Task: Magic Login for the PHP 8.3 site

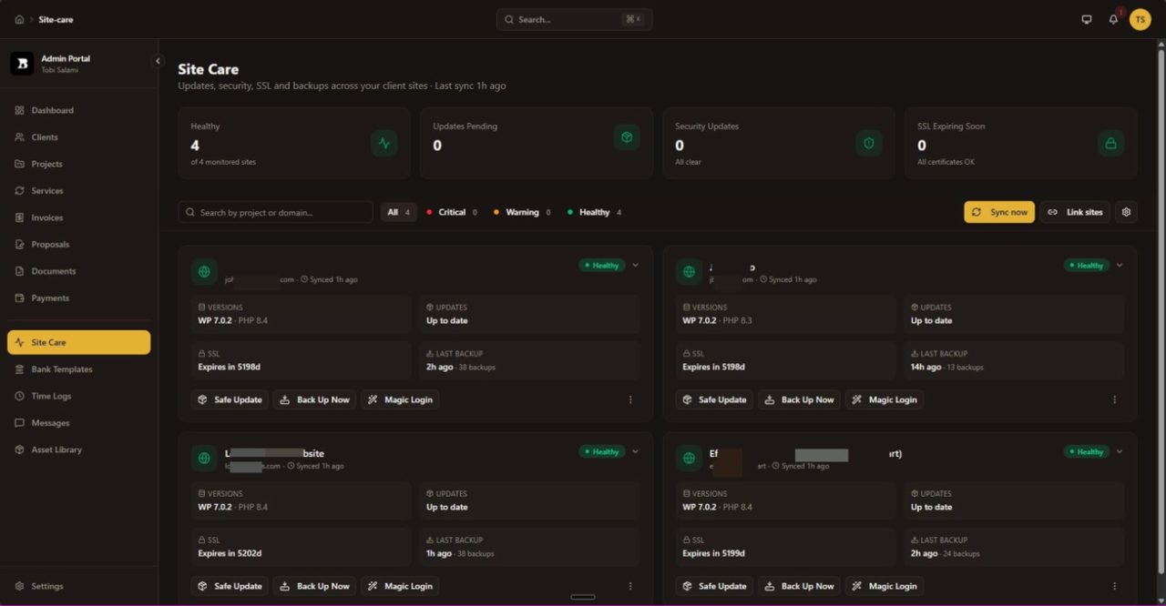Action: [885, 399]
